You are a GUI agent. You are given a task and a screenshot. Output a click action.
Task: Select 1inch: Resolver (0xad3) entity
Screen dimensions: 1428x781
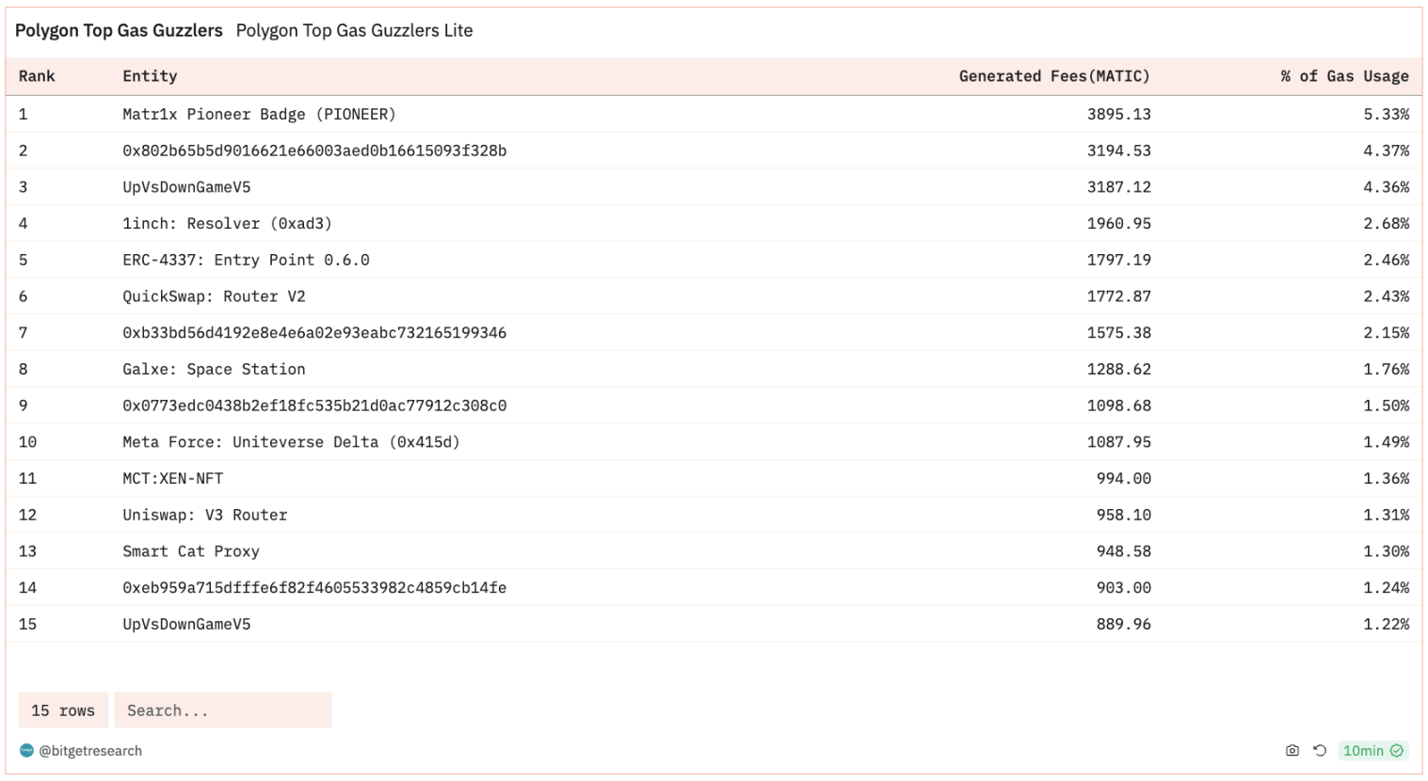[227, 223]
